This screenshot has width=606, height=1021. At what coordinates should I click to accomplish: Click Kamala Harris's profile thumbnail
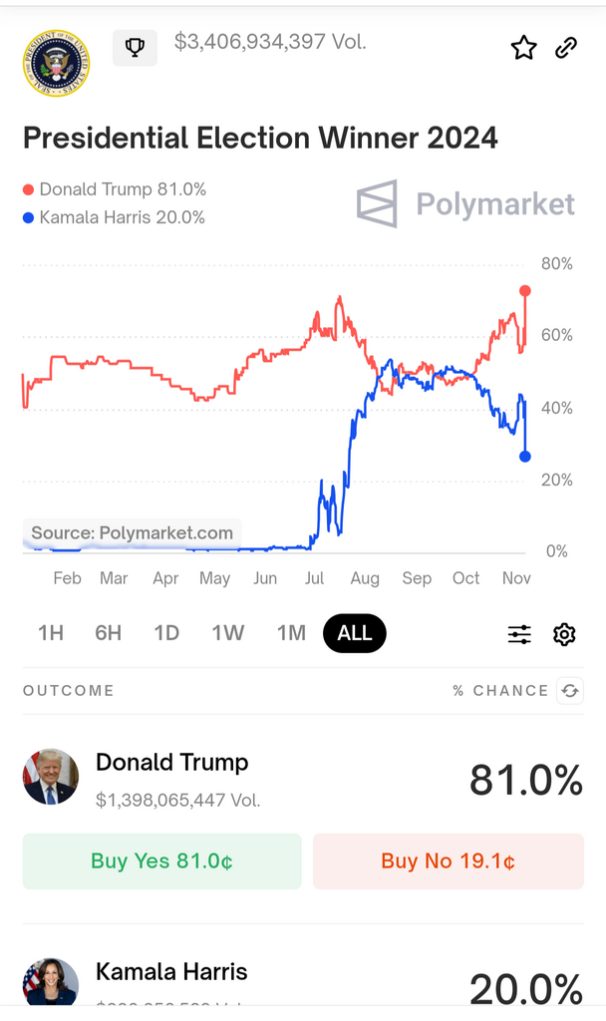pos(51,982)
